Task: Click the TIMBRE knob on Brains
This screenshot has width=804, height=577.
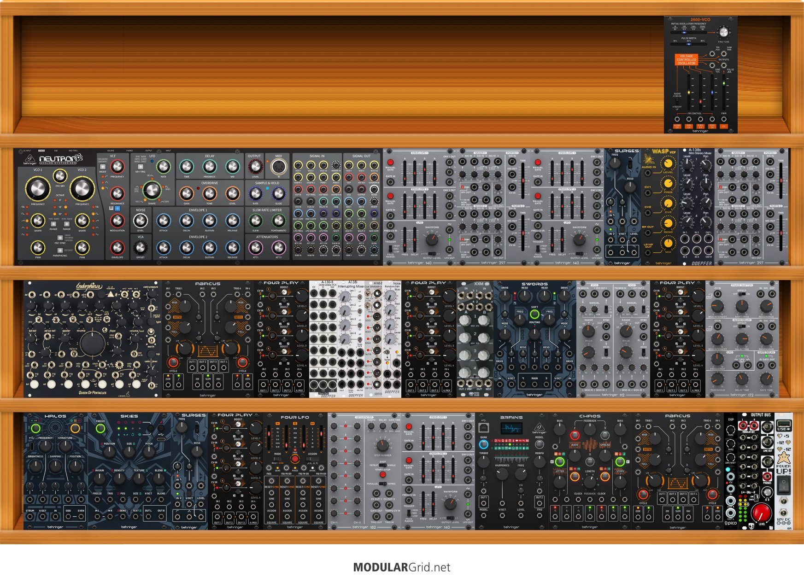Action: click(484, 463)
